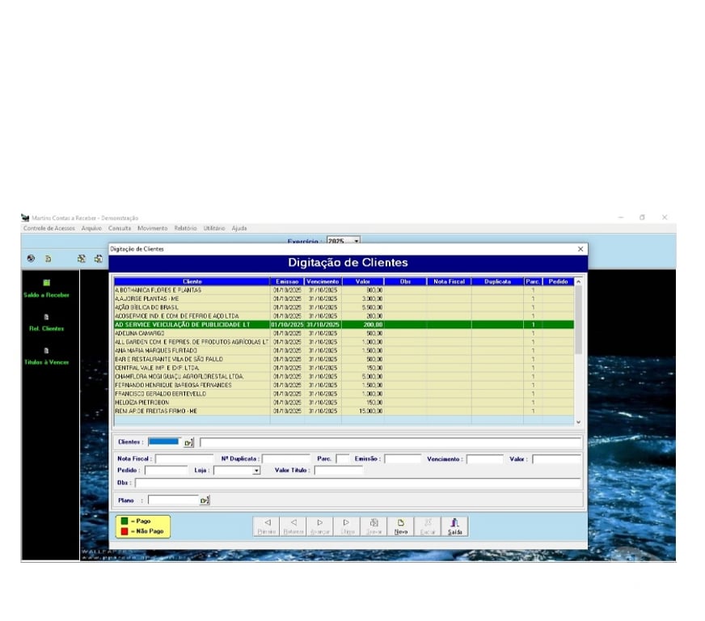705x621 pixels.
Task: Click the lookup icon beside Clientes field
Action: coord(188,442)
